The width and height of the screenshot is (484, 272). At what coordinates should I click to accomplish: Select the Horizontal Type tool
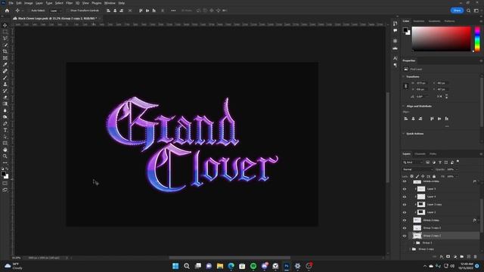pyautogui.click(x=5, y=130)
